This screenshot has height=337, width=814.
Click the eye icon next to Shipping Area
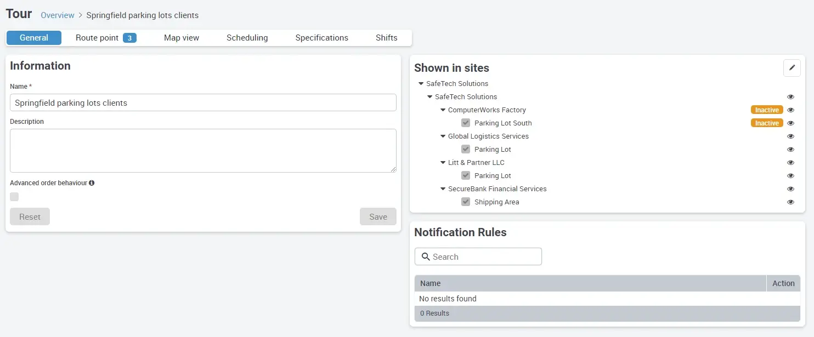click(790, 202)
